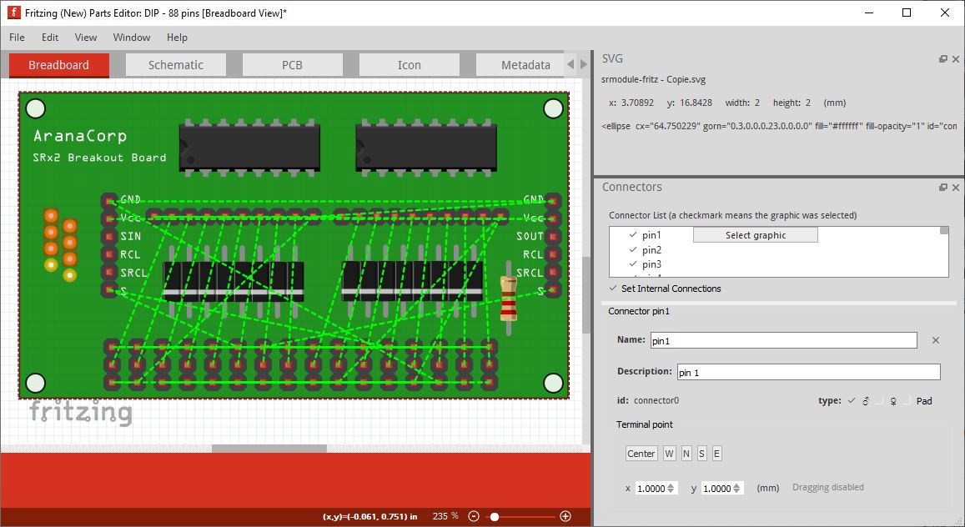Click the left SIN pin on the board

click(x=109, y=236)
